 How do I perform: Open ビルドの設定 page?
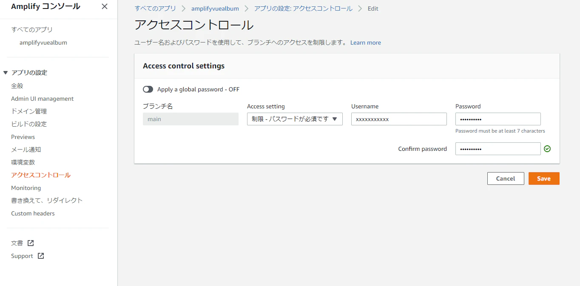click(29, 124)
